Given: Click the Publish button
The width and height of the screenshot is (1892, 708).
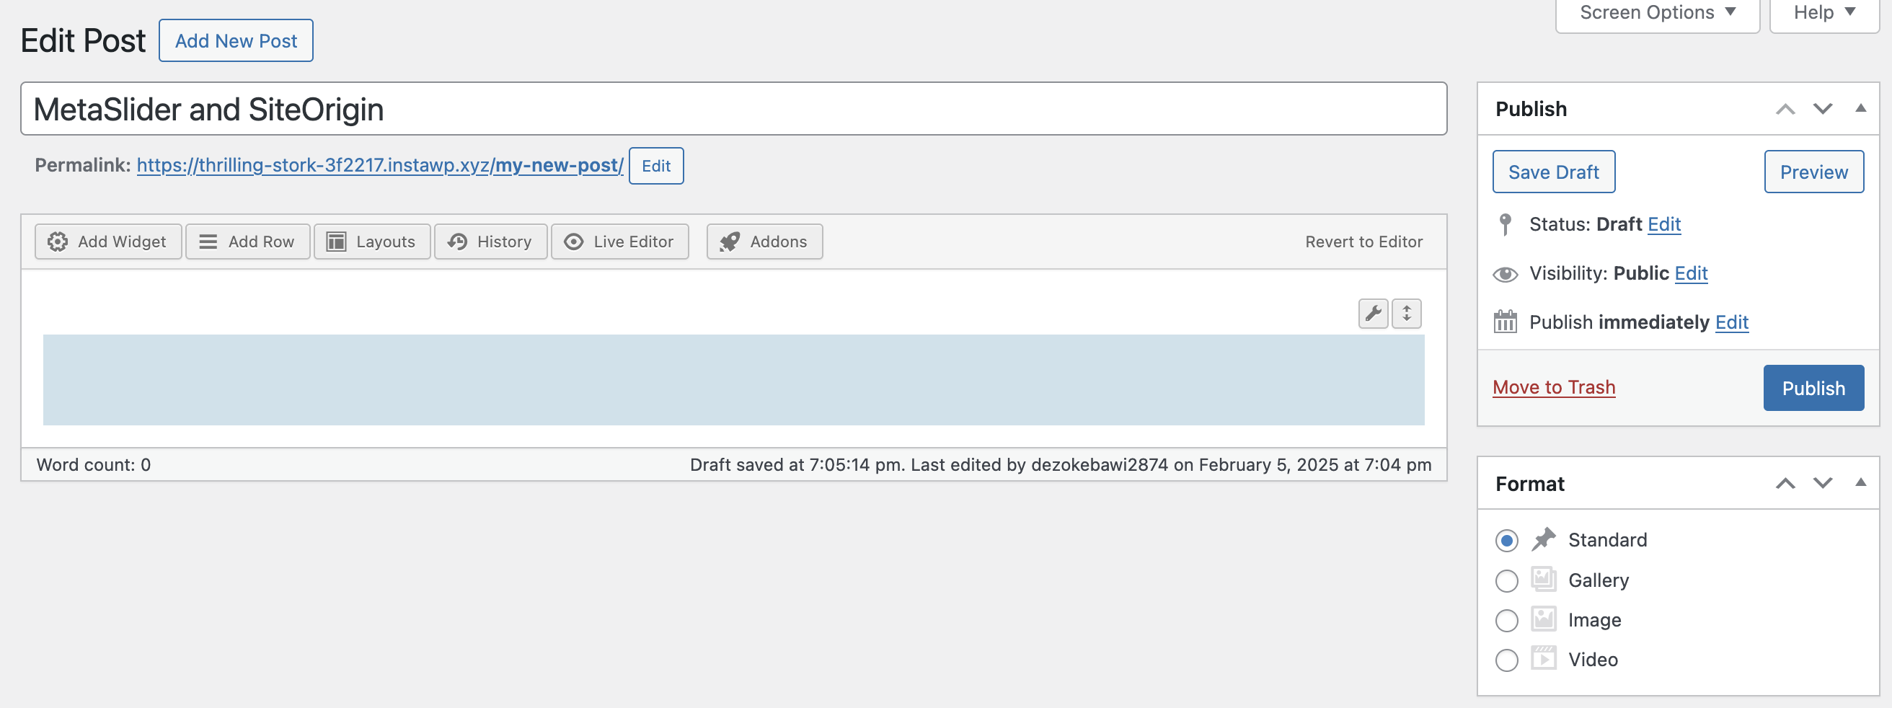Looking at the screenshot, I should click(x=1813, y=388).
